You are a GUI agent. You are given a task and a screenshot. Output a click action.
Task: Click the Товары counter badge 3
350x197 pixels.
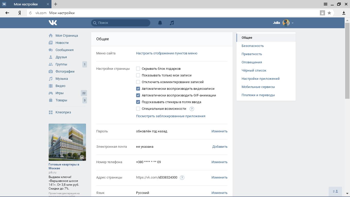tap(84, 100)
